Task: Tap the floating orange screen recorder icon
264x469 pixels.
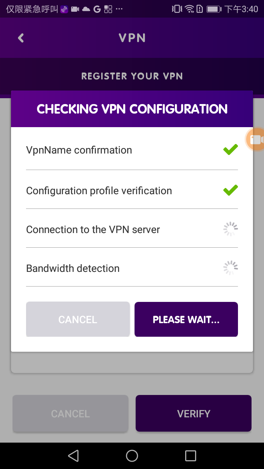Action: coord(256,139)
